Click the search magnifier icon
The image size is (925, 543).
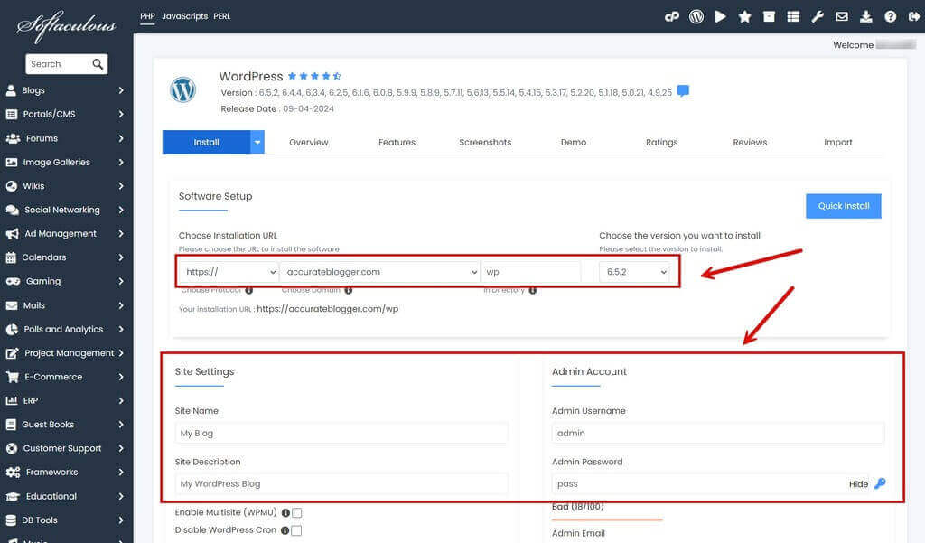coord(98,64)
